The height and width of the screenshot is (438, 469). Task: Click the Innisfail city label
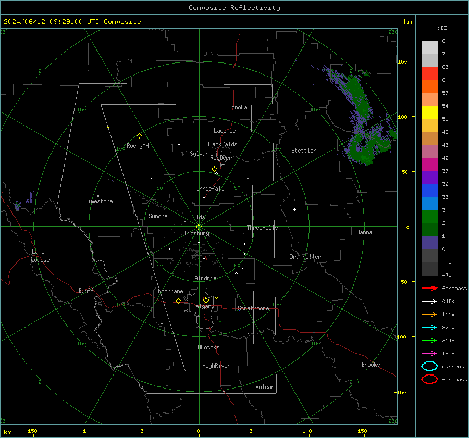click(210, 189)
